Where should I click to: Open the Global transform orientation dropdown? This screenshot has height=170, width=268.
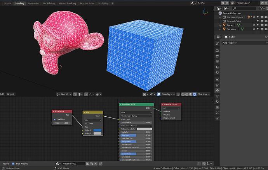(64, 94)
